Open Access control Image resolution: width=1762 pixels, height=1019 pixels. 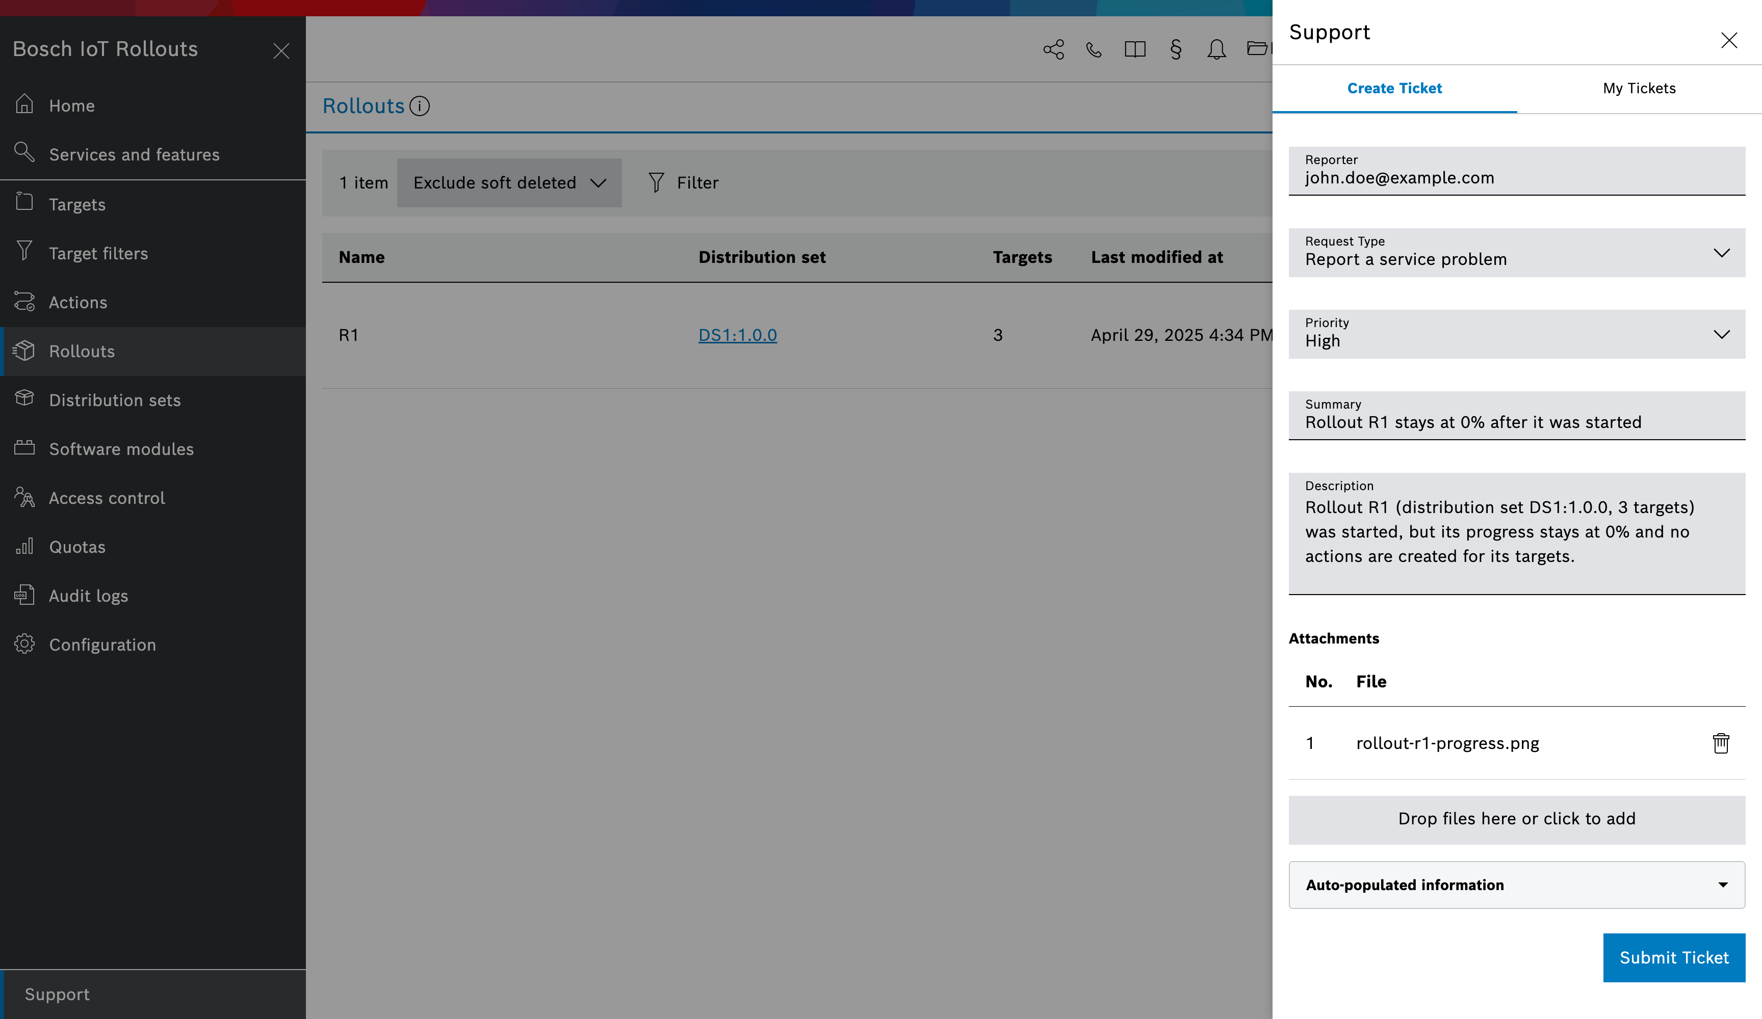tap(152, 498)
